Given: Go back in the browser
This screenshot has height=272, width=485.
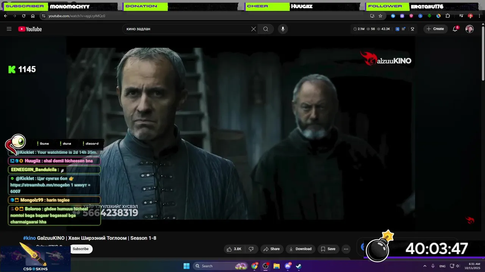Looking at the screenshot, I should click(x=5, y=16).
